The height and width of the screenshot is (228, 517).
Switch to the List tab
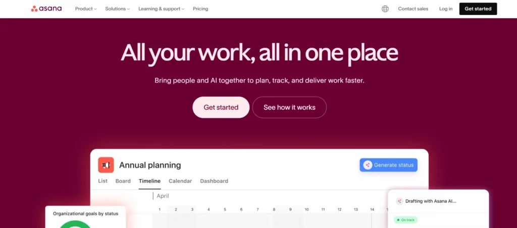(102, 181)
